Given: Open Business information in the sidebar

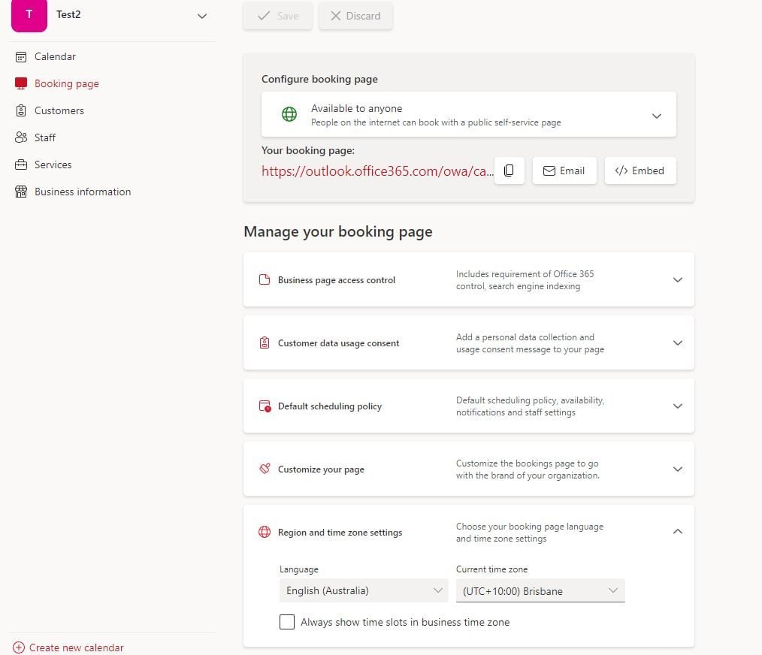Looking at the screenshot, I should coord(83,192).
